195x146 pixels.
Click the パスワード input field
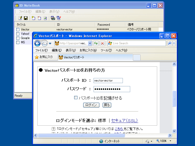(x=112, y=89)
